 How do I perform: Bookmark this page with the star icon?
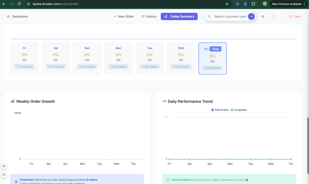[x=227, y=4]
